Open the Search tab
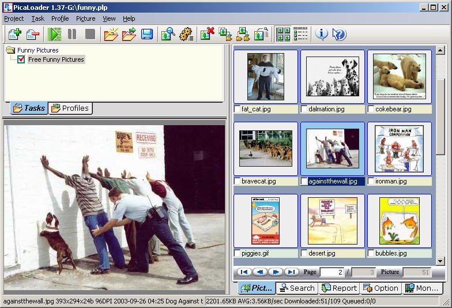This screenshot has width=452, height=308. point(296,288)
